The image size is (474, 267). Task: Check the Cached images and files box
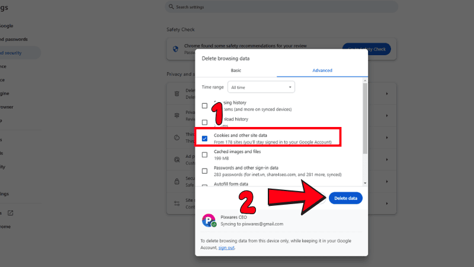[x=204, y=154]
